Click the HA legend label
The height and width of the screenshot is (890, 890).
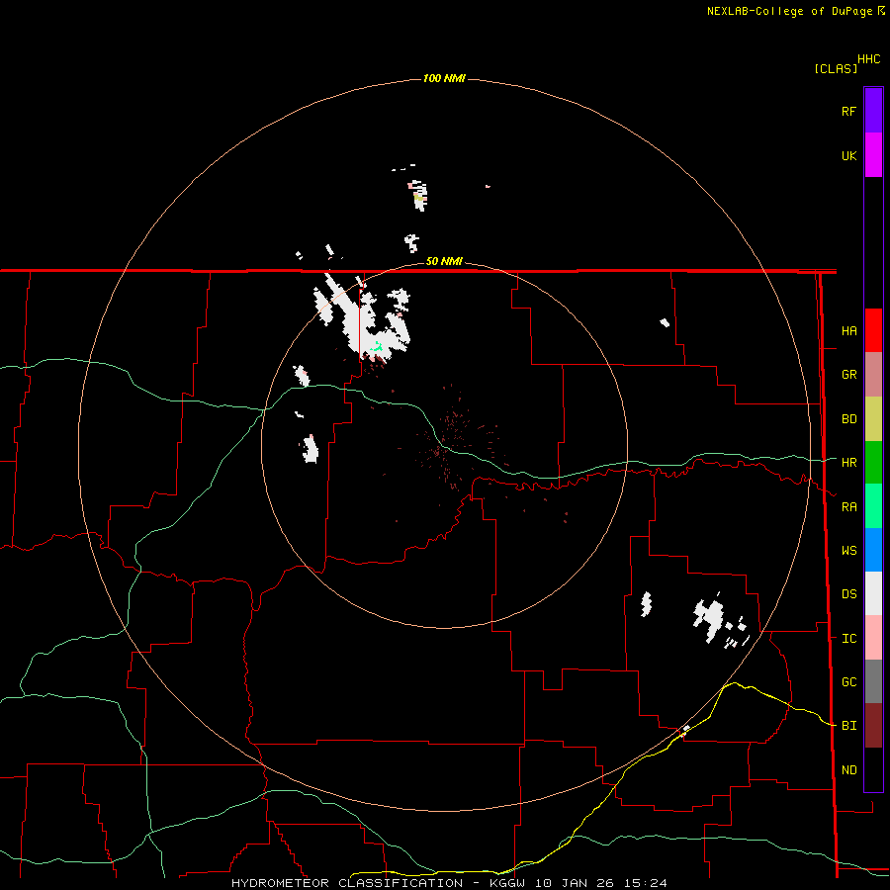pos(848,331)
